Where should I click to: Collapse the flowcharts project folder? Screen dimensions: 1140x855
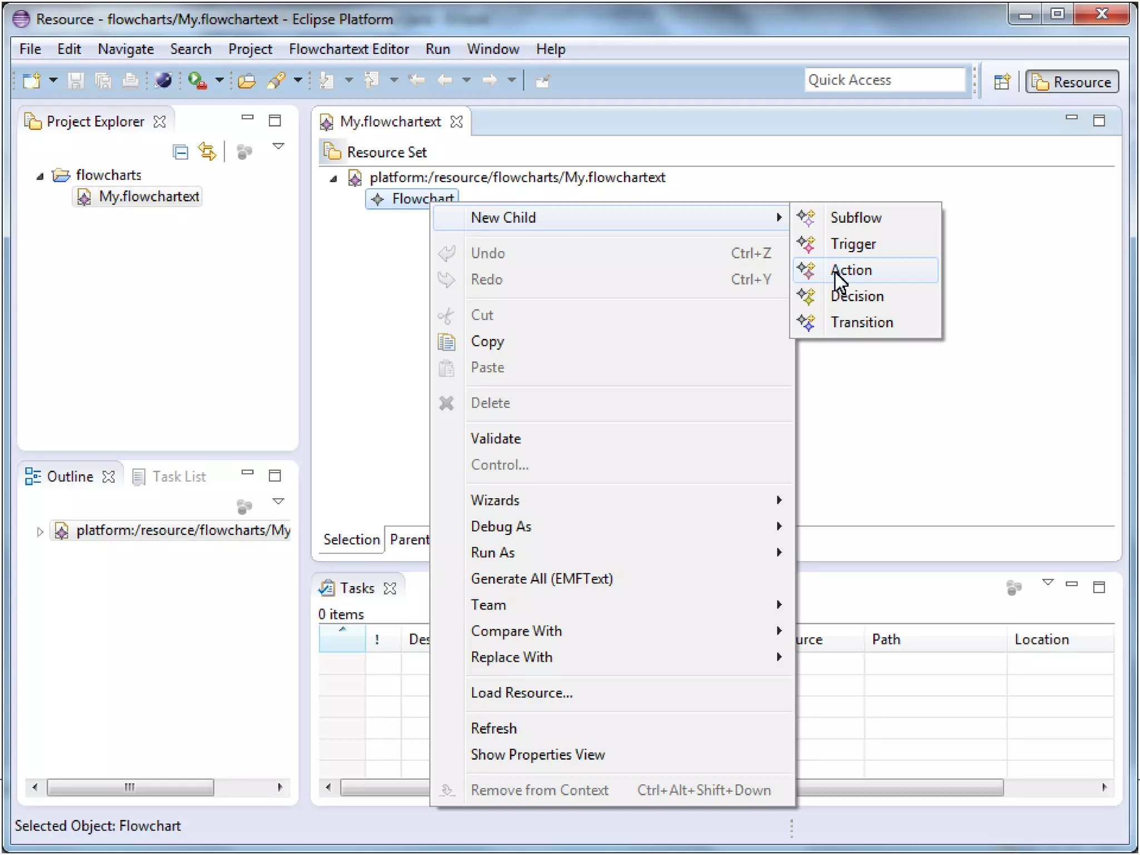tap(40, 176)
